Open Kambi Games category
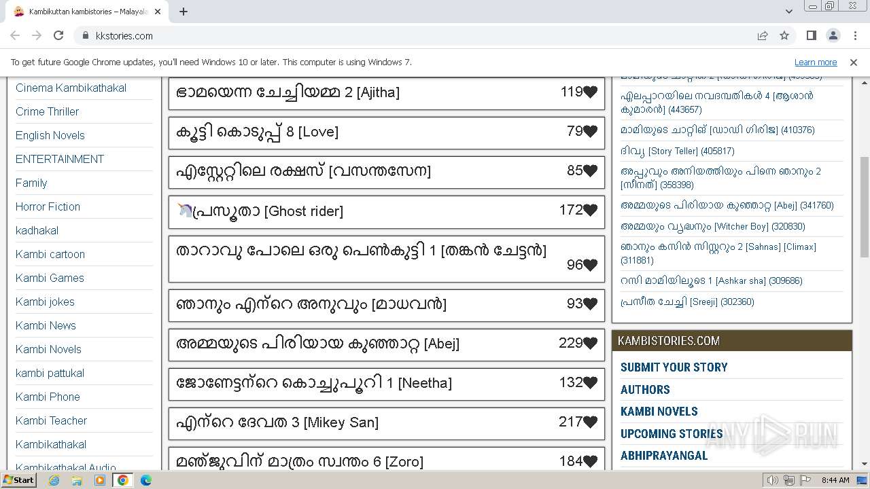Screen dimensions: 870x489 [50, 278]
